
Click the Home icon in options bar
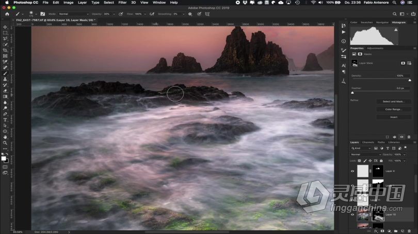[7, 14]
